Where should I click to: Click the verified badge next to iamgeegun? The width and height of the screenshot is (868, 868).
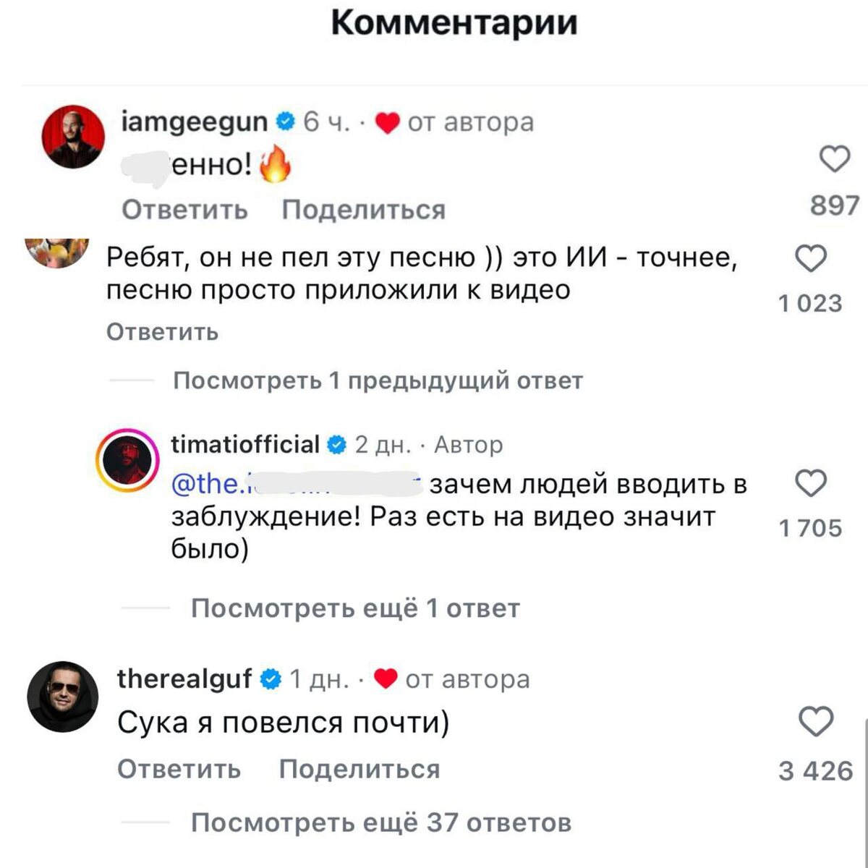(284, 121)
